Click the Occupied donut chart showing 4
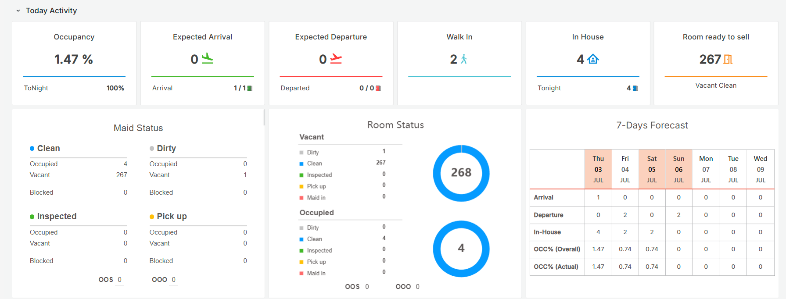 [x=461, y=249]
